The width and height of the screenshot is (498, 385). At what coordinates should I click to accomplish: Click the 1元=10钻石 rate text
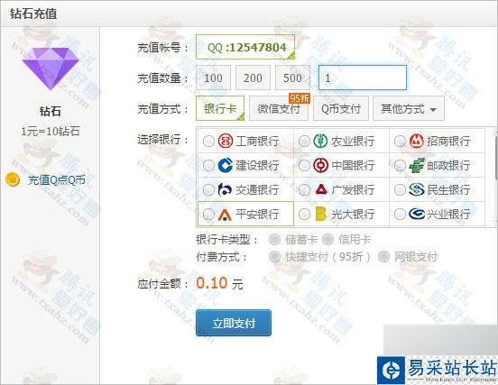click(51, 131)
